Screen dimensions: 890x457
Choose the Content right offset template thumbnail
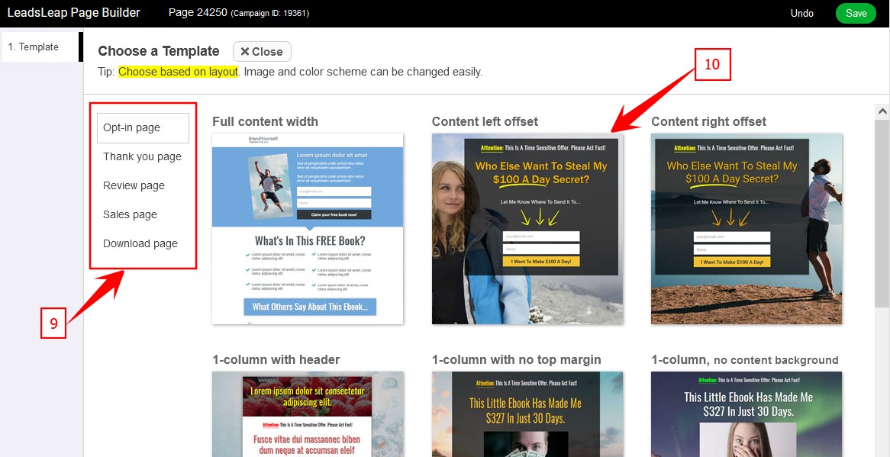click(x=747, y=229)
